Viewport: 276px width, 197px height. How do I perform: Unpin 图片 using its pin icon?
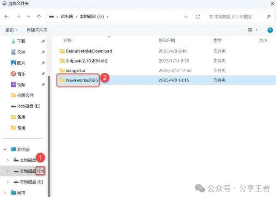43,63
